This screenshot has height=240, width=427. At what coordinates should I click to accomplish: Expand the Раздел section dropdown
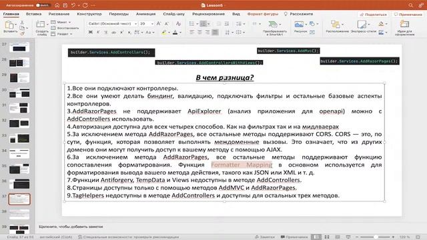pyautogui.click(x=62, y=34)
